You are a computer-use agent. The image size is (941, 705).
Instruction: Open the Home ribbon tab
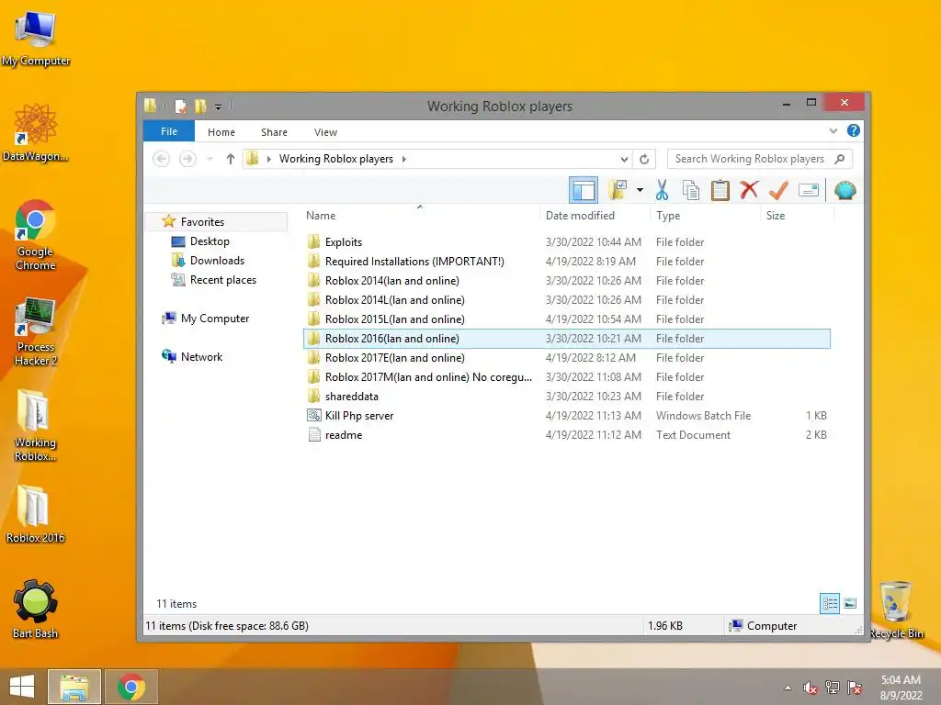click(x=221, y=132)
